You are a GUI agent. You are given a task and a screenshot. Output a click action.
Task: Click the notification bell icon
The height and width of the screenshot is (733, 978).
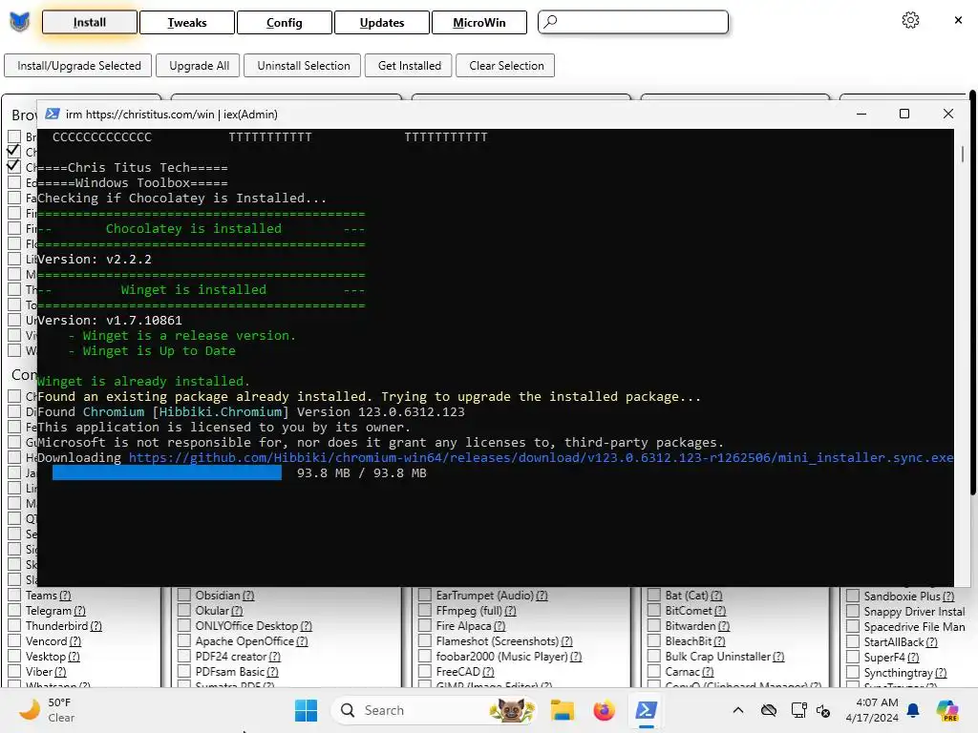pyautogui.click(x=913, y=710)
